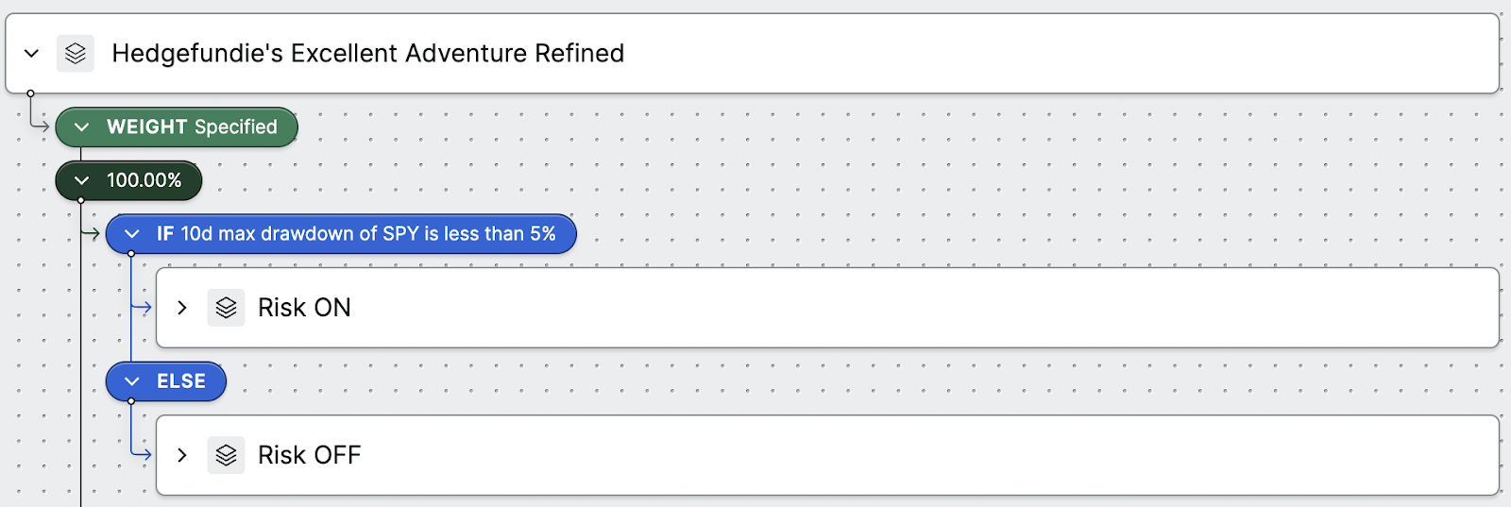Click the Hedgefundie's Excellent Adventure Refined title
The image size is (1511, 507).
(x=368, y=54)
